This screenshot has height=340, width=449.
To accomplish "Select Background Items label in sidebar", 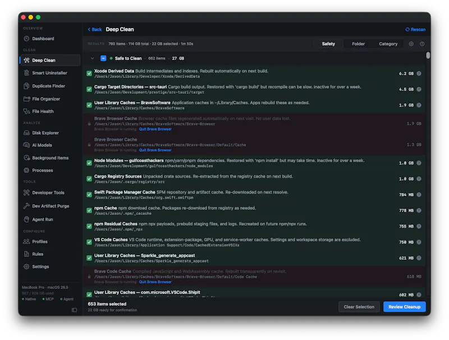I will [x=51, y=158].
